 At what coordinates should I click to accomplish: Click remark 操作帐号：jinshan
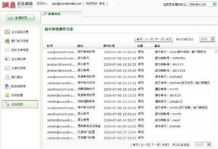(168, 126)
